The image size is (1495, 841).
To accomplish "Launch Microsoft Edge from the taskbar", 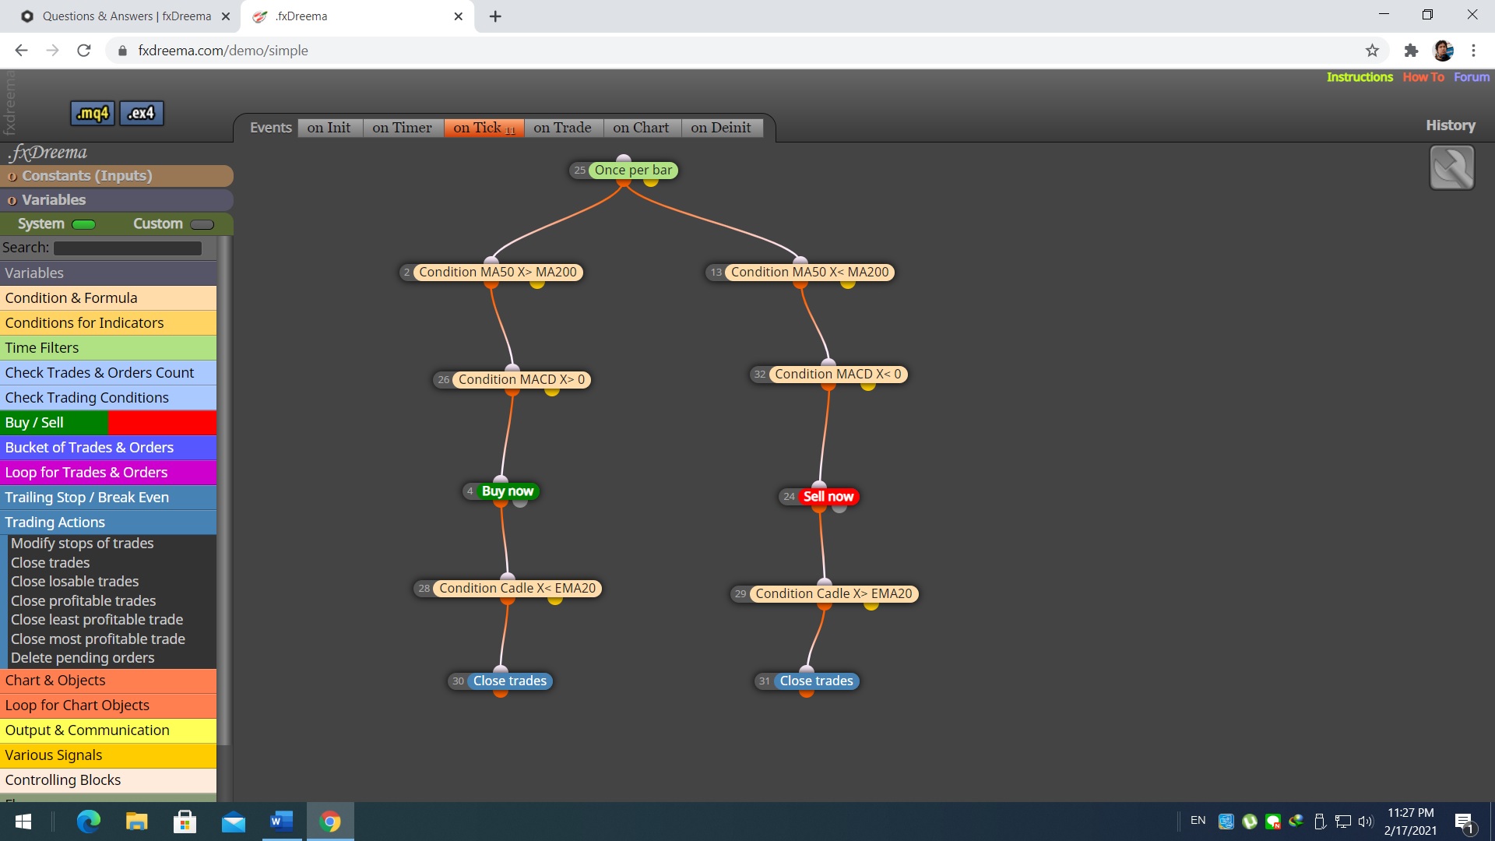I will pos(89,822).
